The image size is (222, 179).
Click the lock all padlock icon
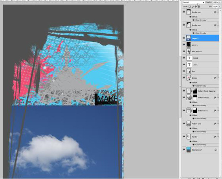199,7
